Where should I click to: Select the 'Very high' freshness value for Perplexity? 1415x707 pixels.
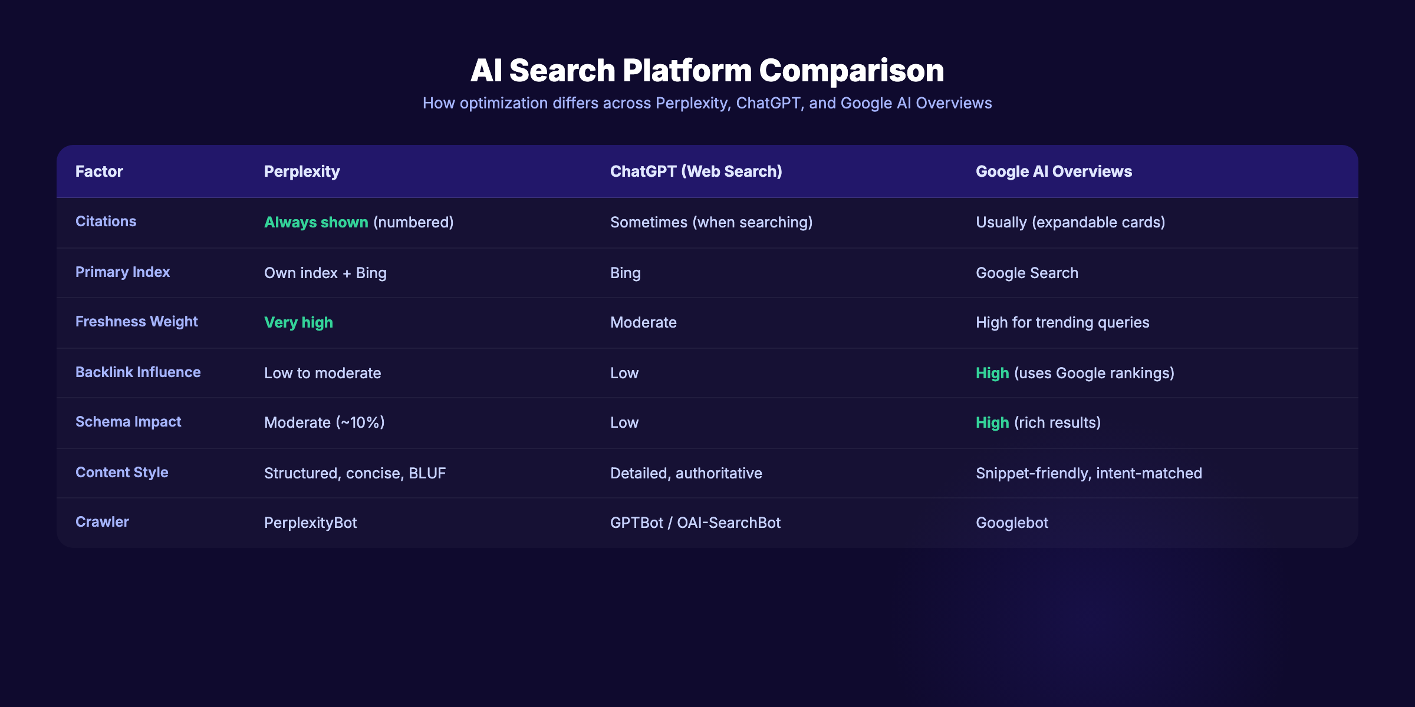[298, 322]
